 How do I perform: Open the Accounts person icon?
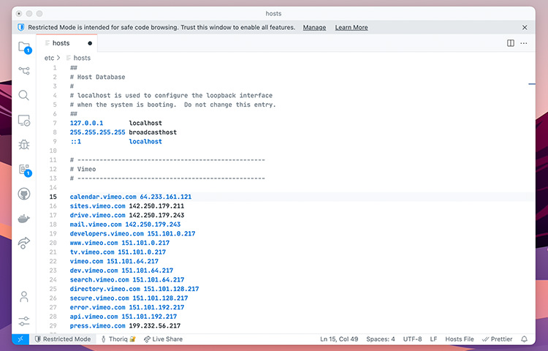pyautogui.click(x=24, y=297)
